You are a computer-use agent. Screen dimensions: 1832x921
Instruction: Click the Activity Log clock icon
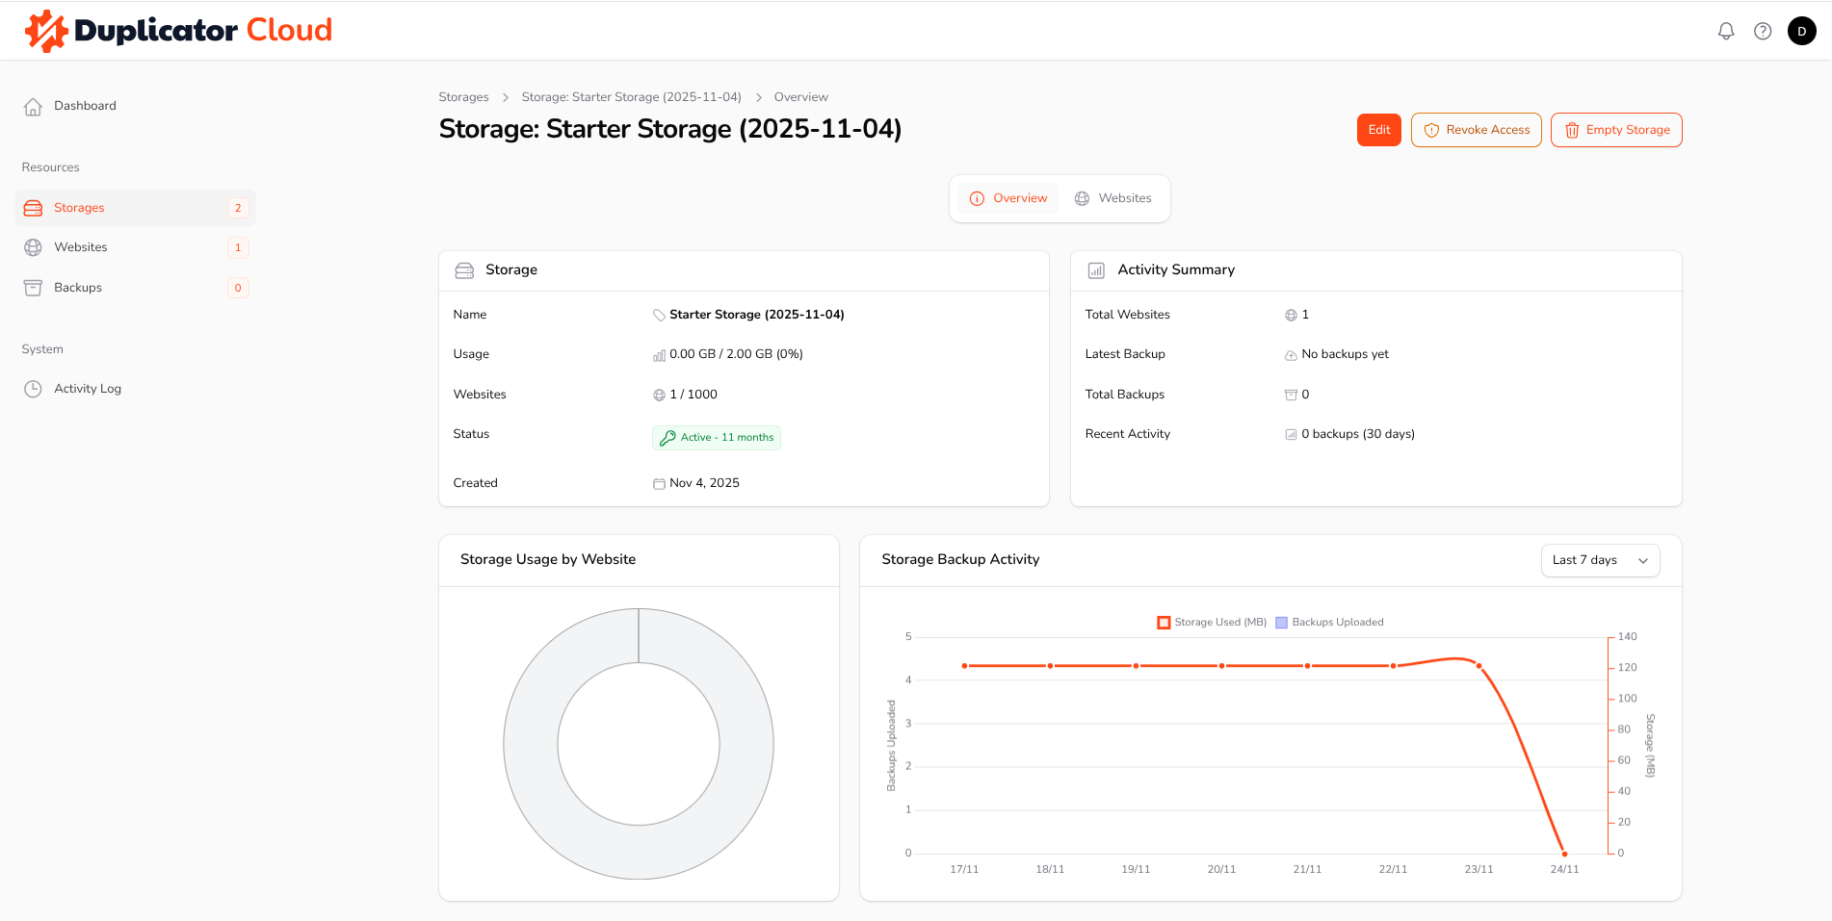[33, 389]
